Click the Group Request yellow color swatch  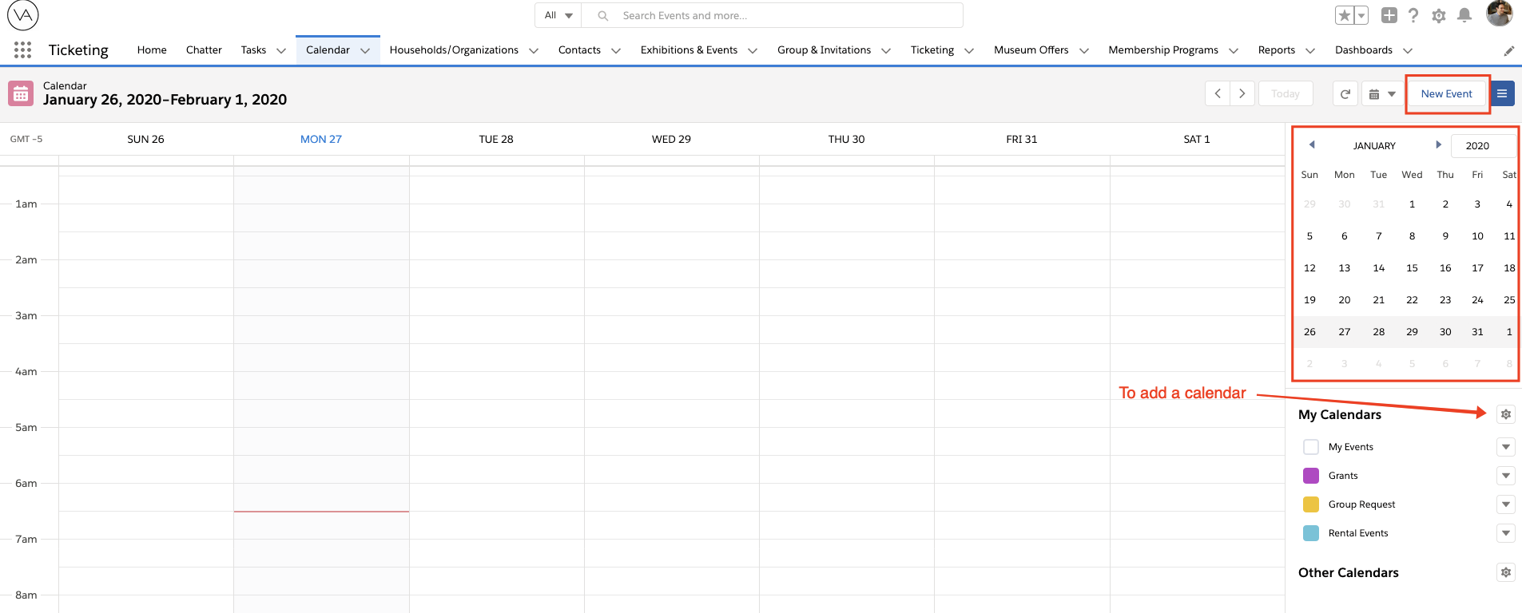click(1310, 504)
